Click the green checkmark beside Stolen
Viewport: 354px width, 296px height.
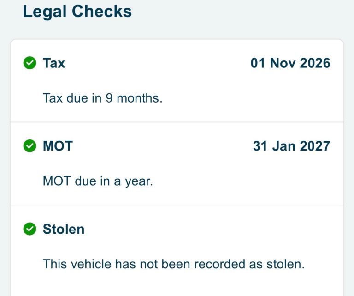(29, 229)
